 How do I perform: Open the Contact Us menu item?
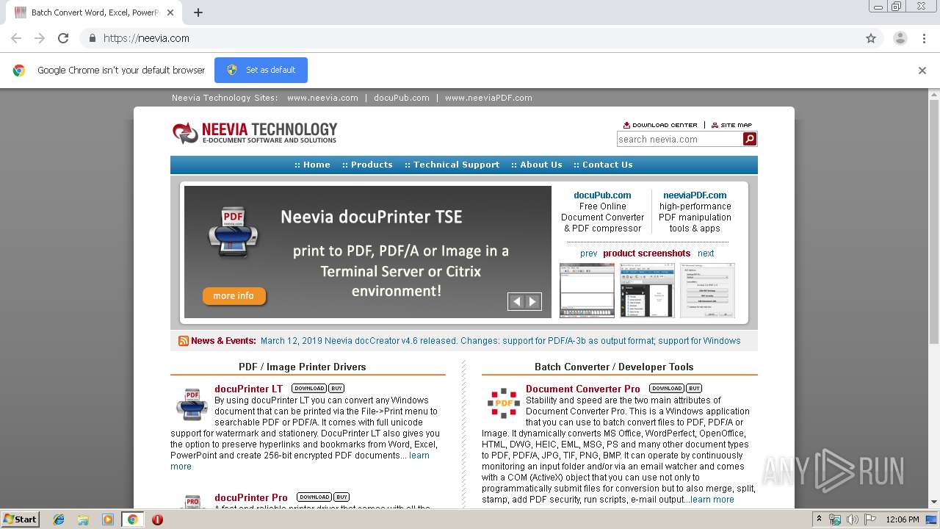[x=603, y=165]
